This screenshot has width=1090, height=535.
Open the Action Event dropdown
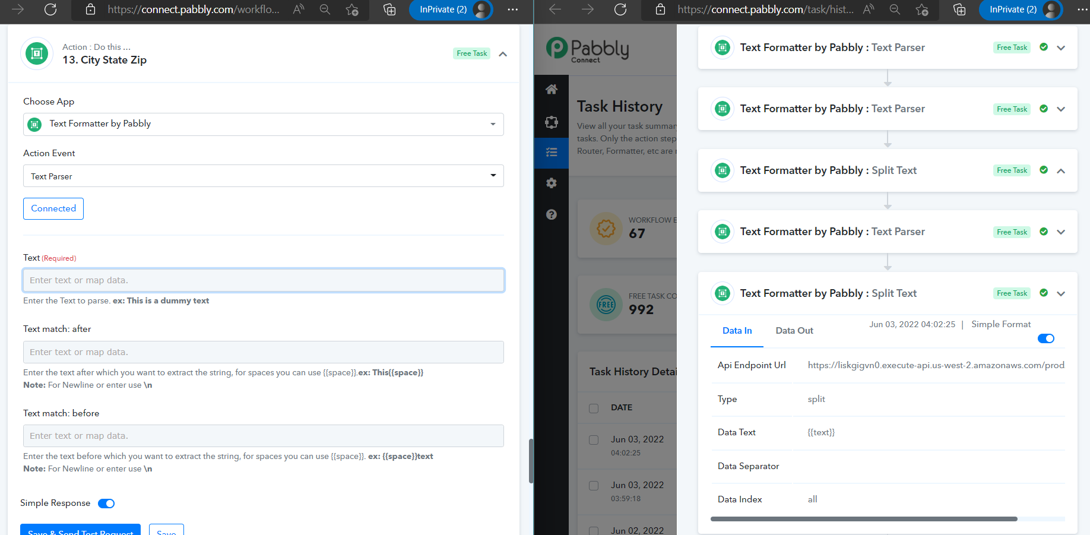(x=264, y=176)
